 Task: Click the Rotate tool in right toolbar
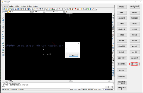113,22
